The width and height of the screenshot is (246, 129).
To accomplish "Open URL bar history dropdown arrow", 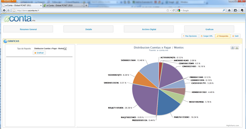I will click(x=171, y=10).
